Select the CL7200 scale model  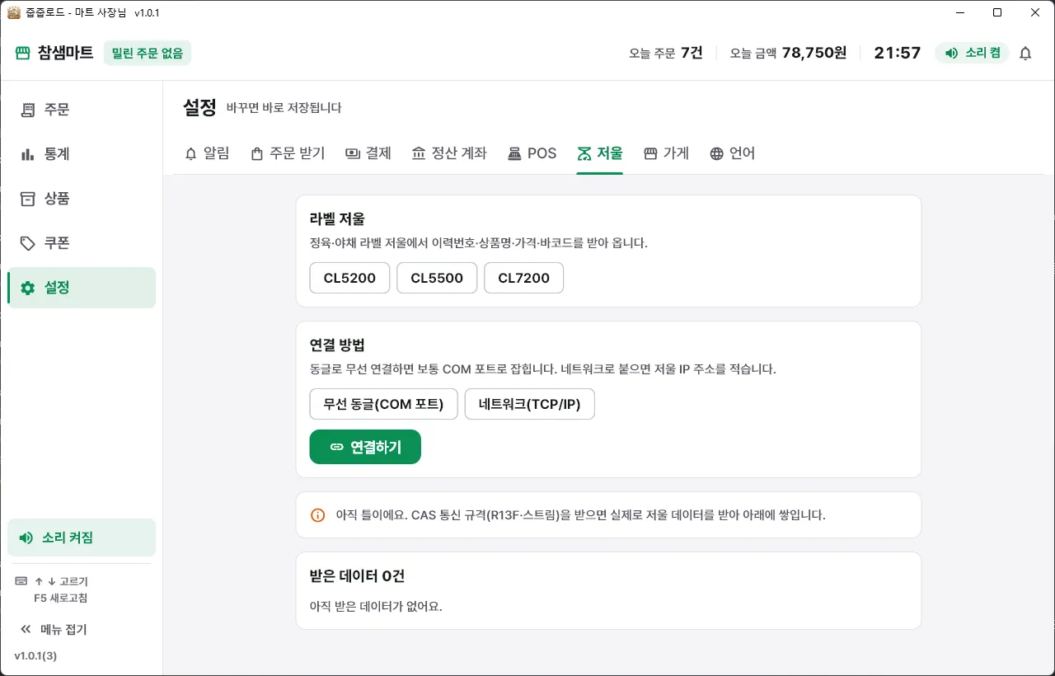(523, 278)
